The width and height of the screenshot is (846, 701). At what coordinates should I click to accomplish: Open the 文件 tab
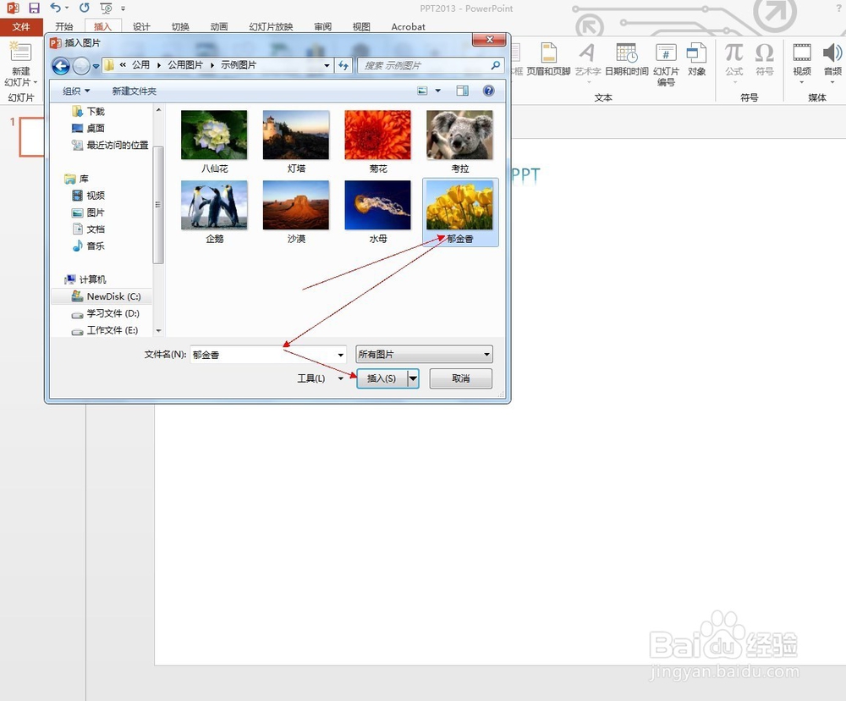point(21,26)
